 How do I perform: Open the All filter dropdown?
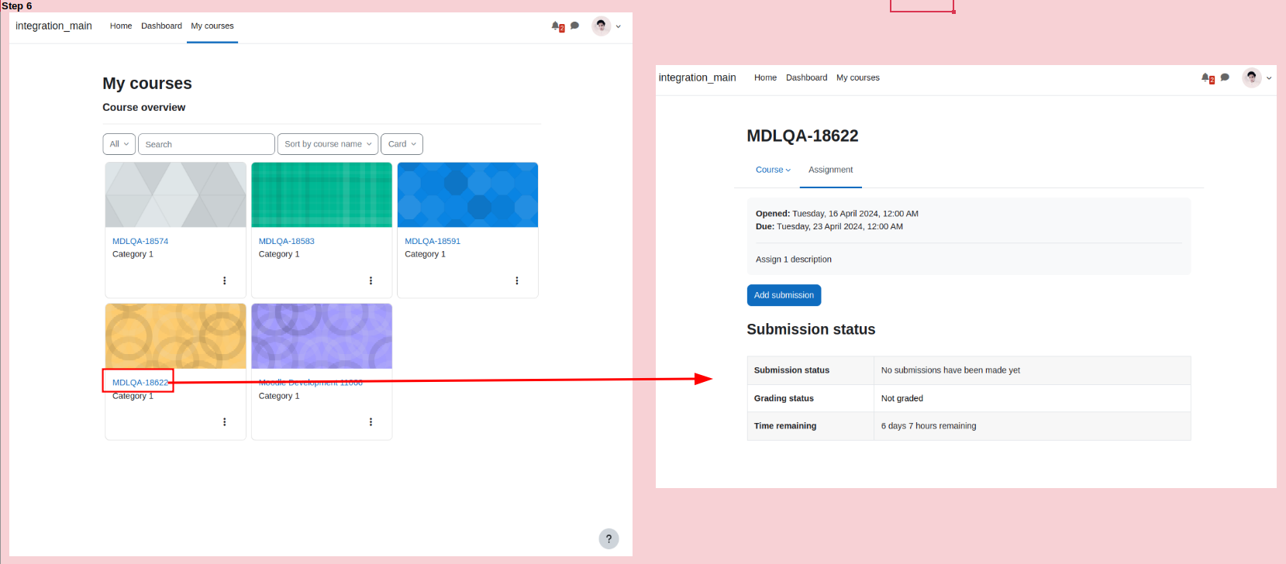click(119, 144)
